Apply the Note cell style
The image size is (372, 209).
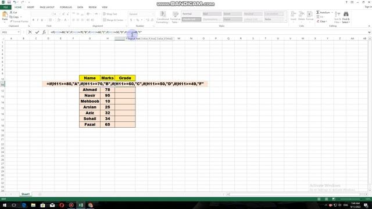coord(274,19)
